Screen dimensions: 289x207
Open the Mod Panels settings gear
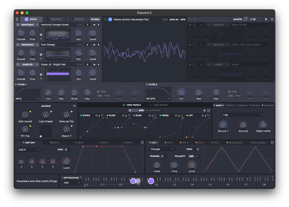205,110
